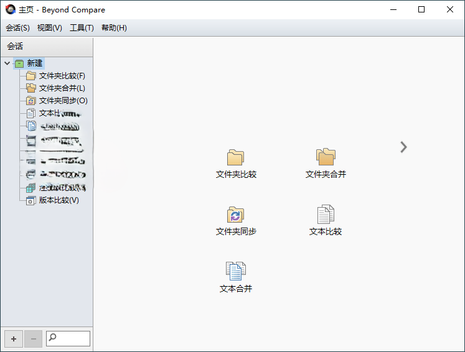Launch the large 文本比较 home icon
The height and width of the screenshot is (352, 465).
coord(326,220)
